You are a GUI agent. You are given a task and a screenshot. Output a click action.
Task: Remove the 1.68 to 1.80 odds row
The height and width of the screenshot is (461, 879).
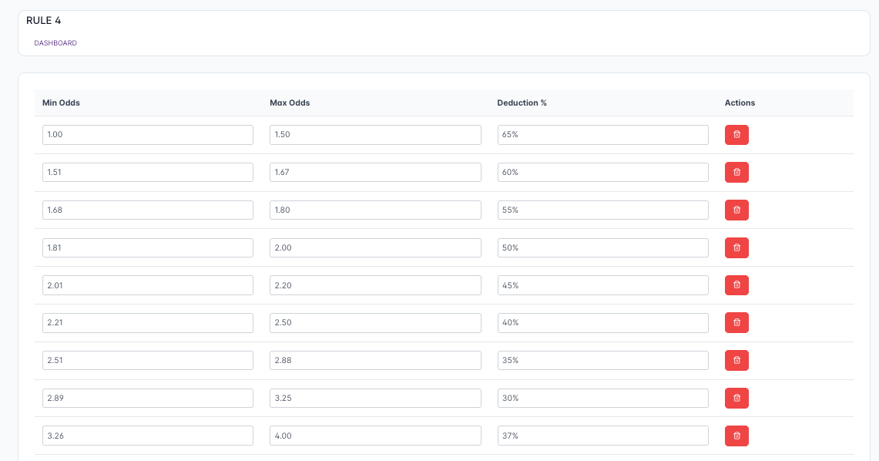click(736, 210)
